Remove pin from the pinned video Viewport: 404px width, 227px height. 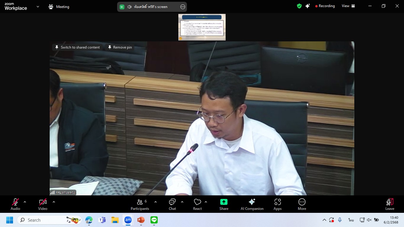(120, 47)
